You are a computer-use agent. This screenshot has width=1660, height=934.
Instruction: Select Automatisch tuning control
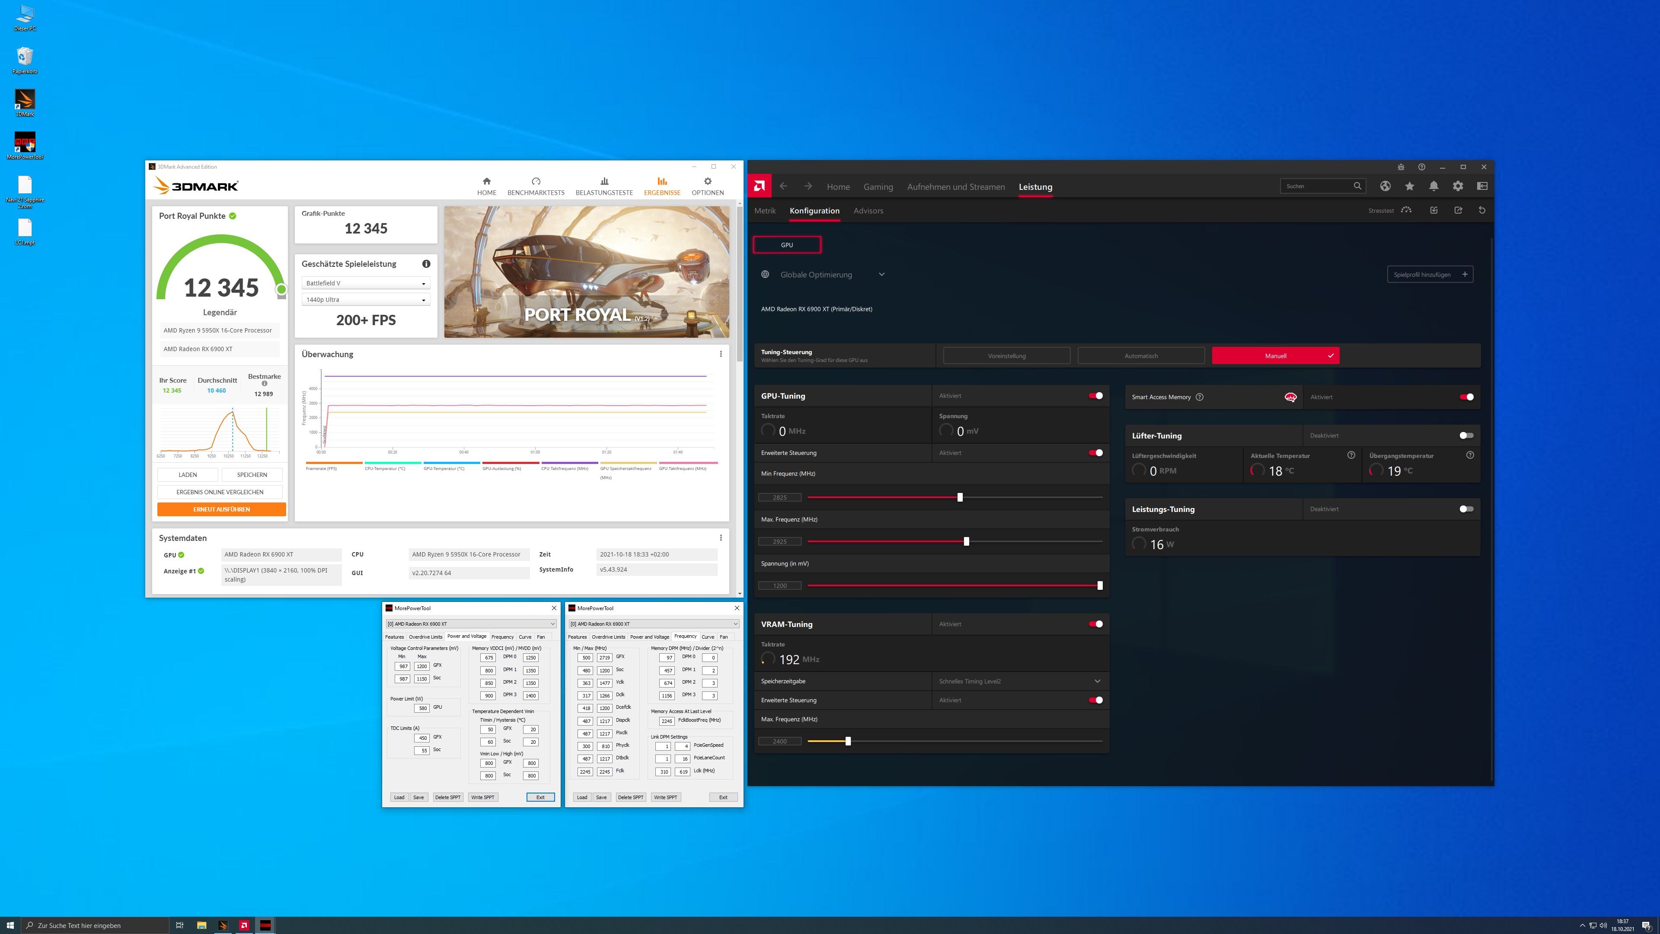[x=1141, y=356]
